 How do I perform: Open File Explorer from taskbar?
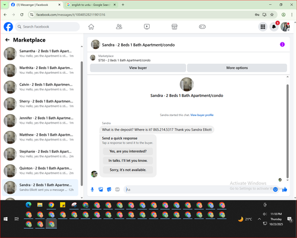pyautogui.click(x=40, y=205)
